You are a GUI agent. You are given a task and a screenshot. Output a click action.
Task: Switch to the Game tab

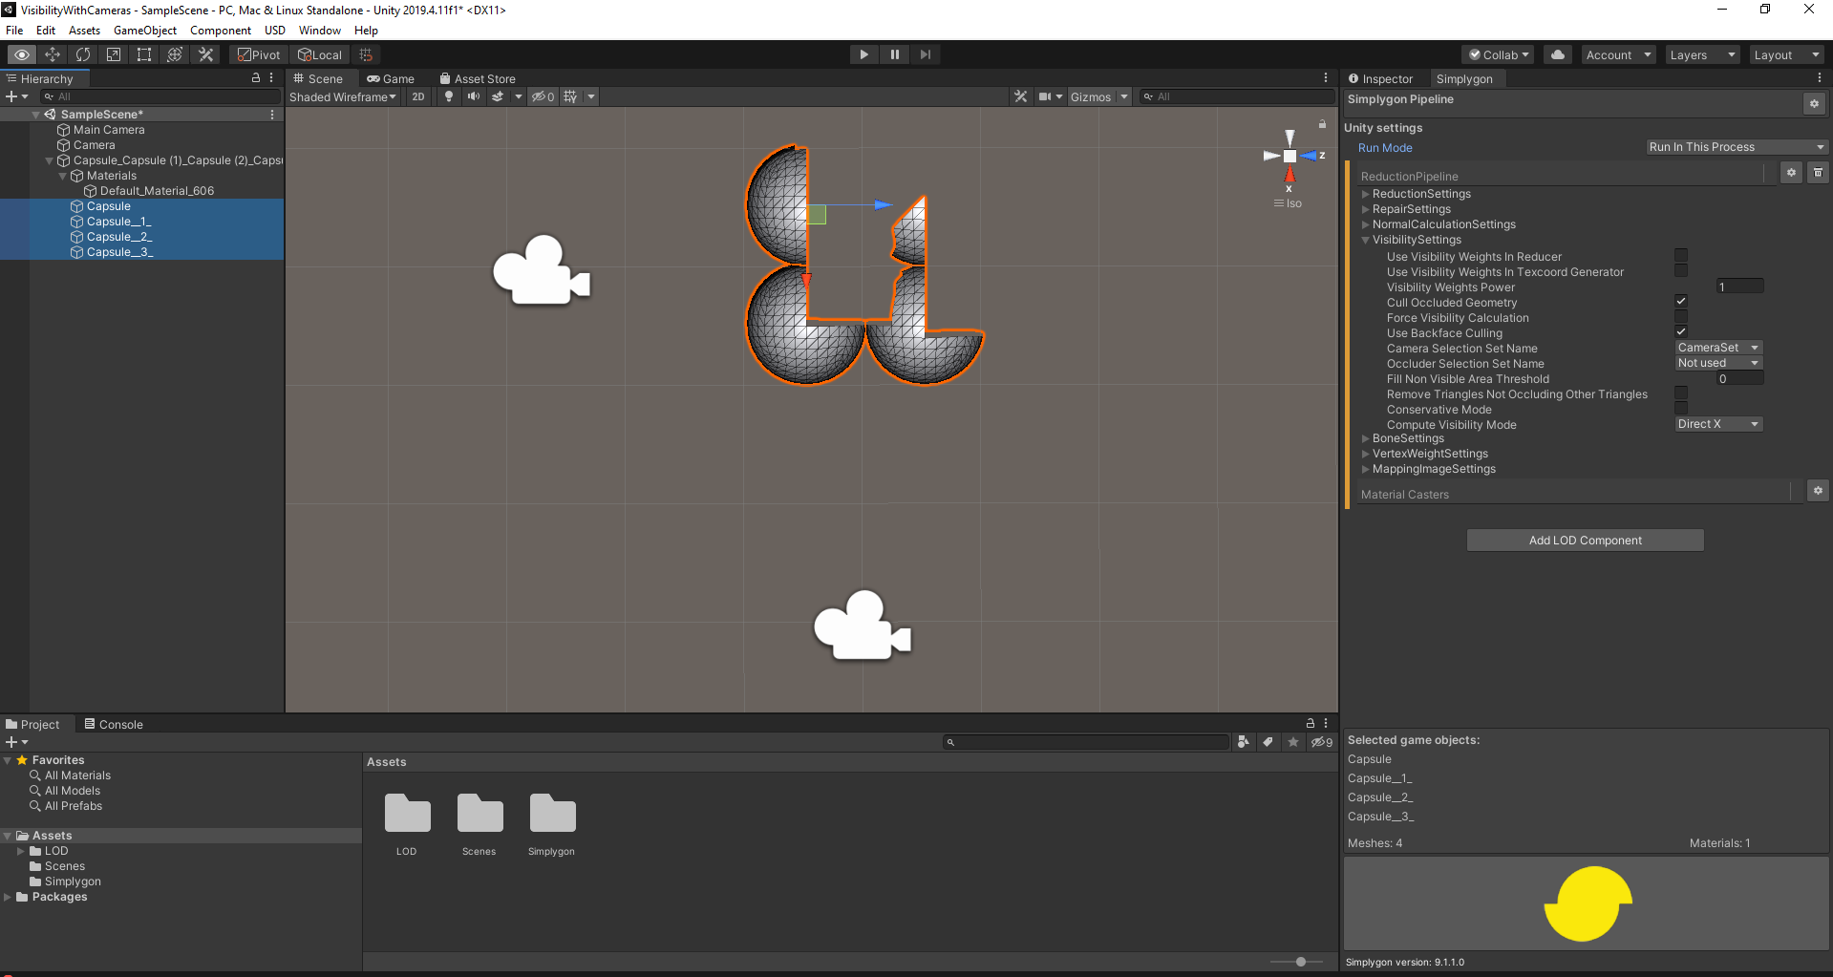click(391, 78)
